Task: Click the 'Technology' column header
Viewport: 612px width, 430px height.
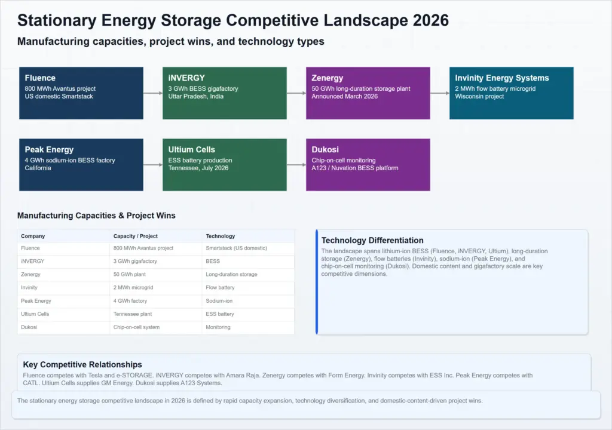Action: point(248,236)
